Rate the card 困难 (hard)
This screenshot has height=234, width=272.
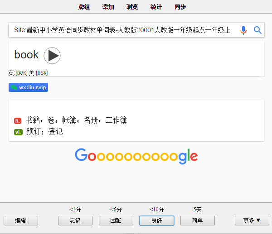click(116, 220)
